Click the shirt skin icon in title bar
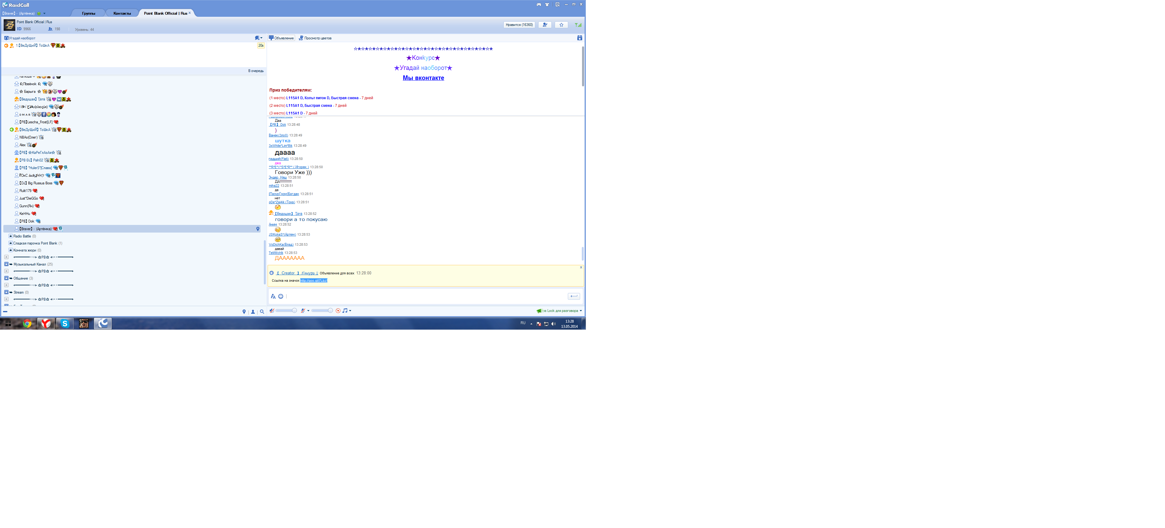The height and width of the screenshot is (528, 1165). [547, 5]
